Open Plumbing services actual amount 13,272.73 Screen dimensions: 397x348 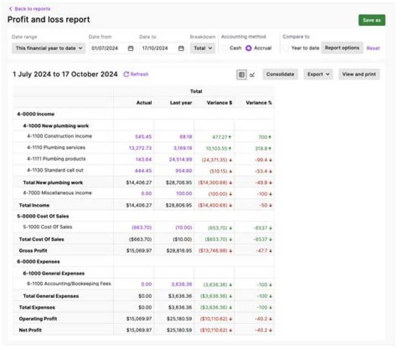click(x=140, y=148)
